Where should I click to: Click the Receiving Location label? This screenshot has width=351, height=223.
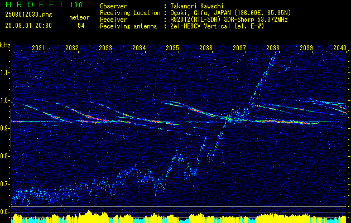pos(130,13)
